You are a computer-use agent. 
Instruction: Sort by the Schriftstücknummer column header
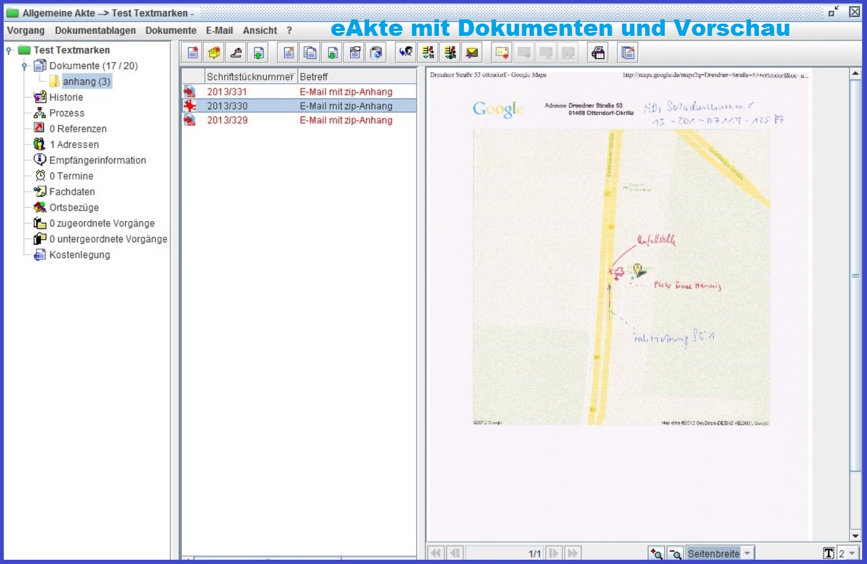[250, 76]
